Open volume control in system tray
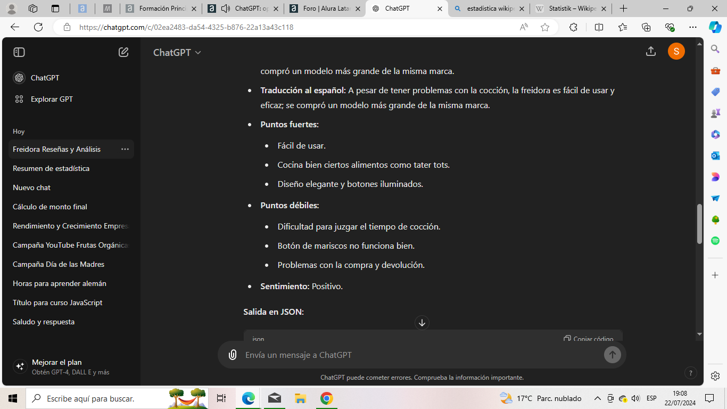Image resolution: width=727 pixels, height=409 pixels. pyautogui.click(x=635, y=398)
